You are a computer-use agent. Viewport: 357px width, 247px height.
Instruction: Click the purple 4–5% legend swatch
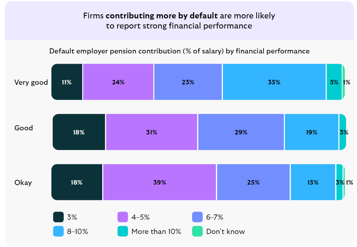(123, 217)
